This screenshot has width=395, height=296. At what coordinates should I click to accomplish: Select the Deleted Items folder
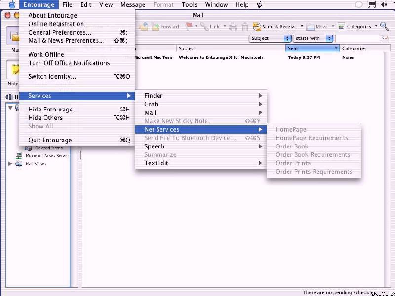[x=48, y=148]
